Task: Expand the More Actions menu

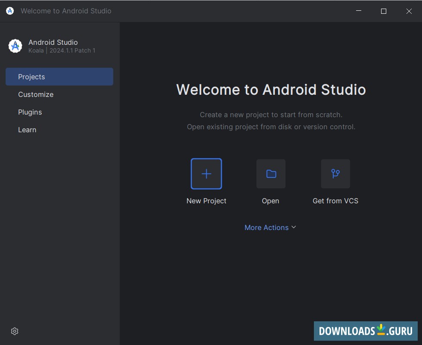Action: pos(270,227)
